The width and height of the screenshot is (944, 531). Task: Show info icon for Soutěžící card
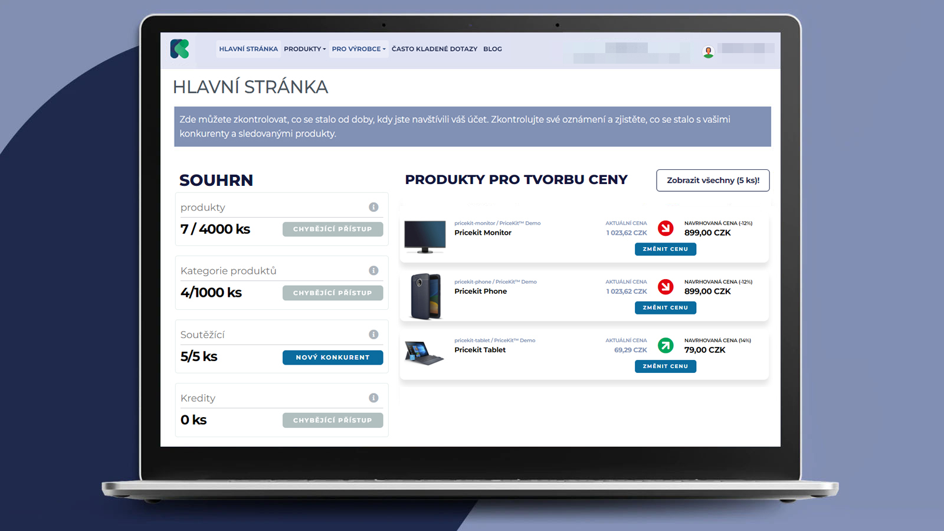point(373,335)
